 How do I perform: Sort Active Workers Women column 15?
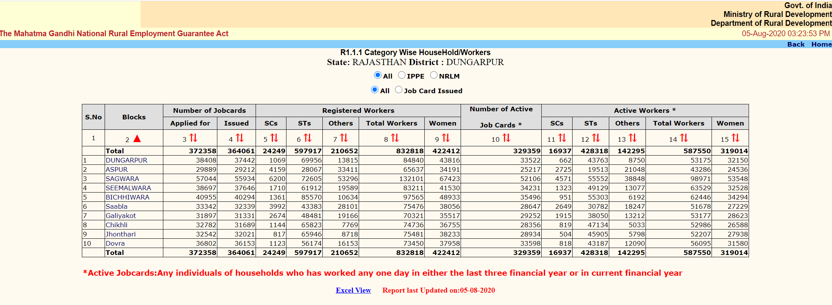[x=735, y=138]
